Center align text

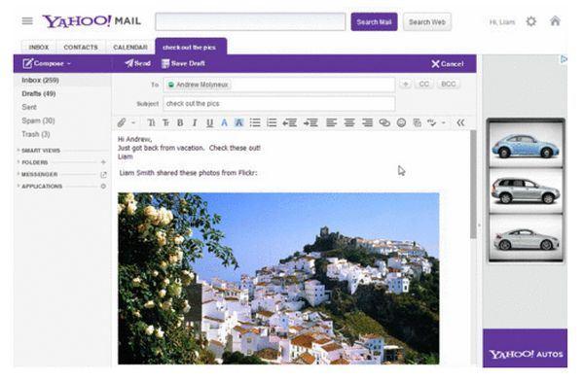(x=349, y=122)
